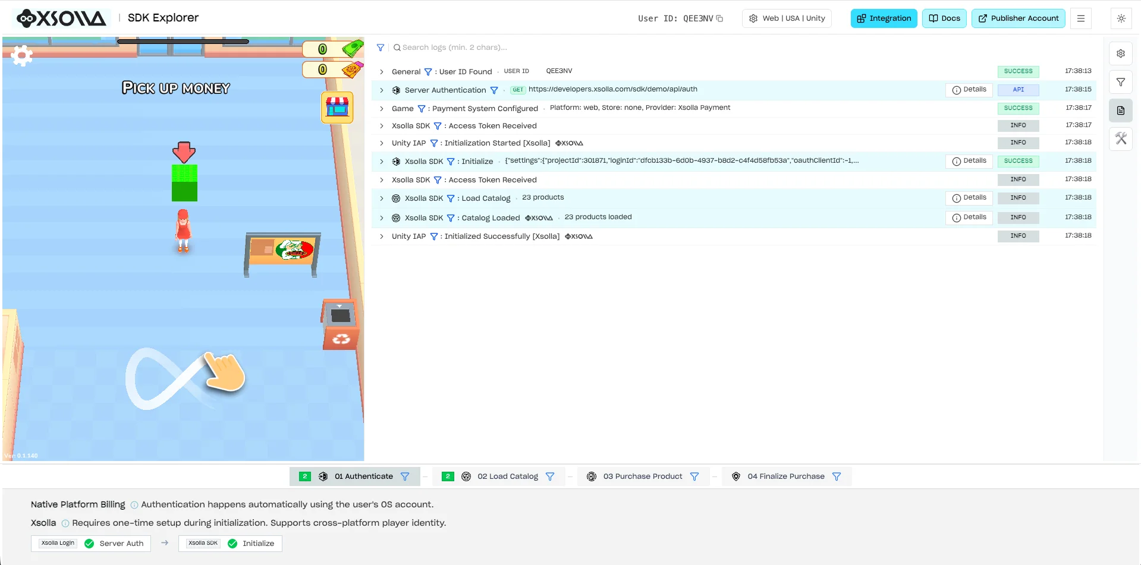Expand the Load Catalog log row
The width and height of the screenshot is (1141, 565).
coord(382,198)
